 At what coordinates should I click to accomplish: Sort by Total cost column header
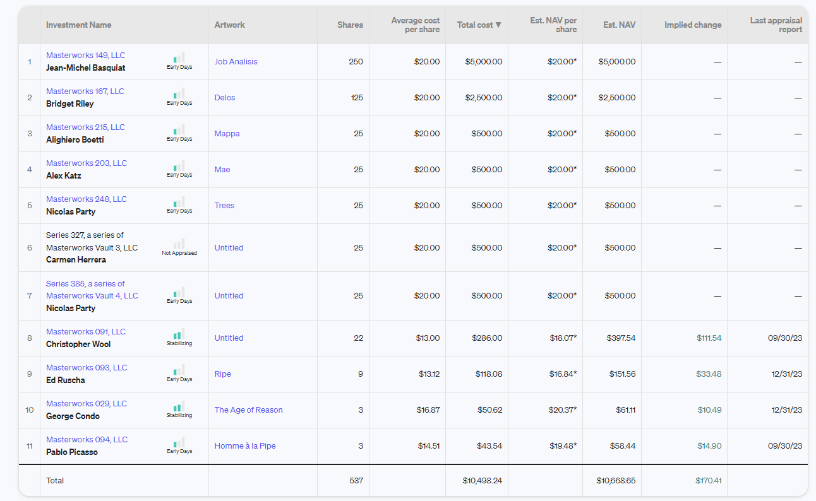coord(479,25)
